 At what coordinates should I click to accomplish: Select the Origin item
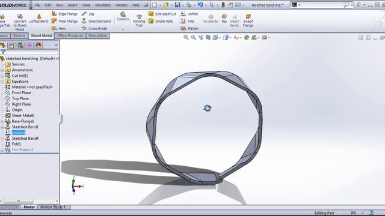17,110
